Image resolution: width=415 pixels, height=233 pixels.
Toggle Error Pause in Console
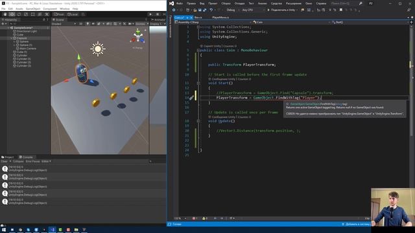coord(32,161)
